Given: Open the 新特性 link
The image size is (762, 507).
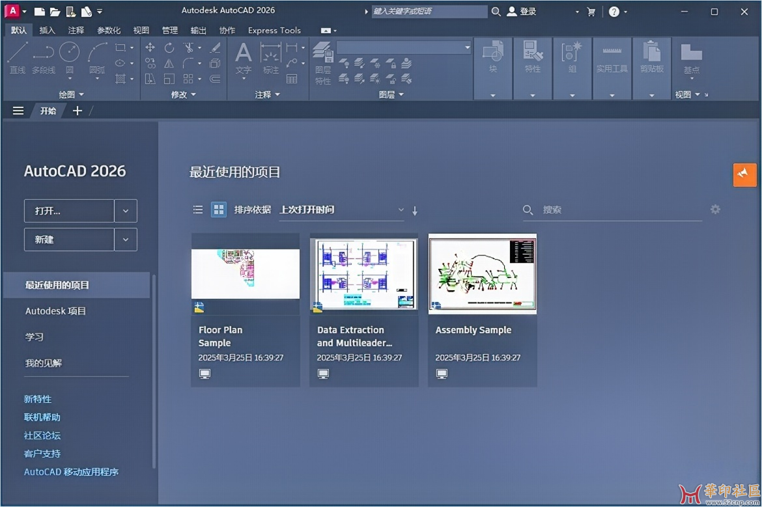Looking at the screenshot, I should (x=37, y=399).
